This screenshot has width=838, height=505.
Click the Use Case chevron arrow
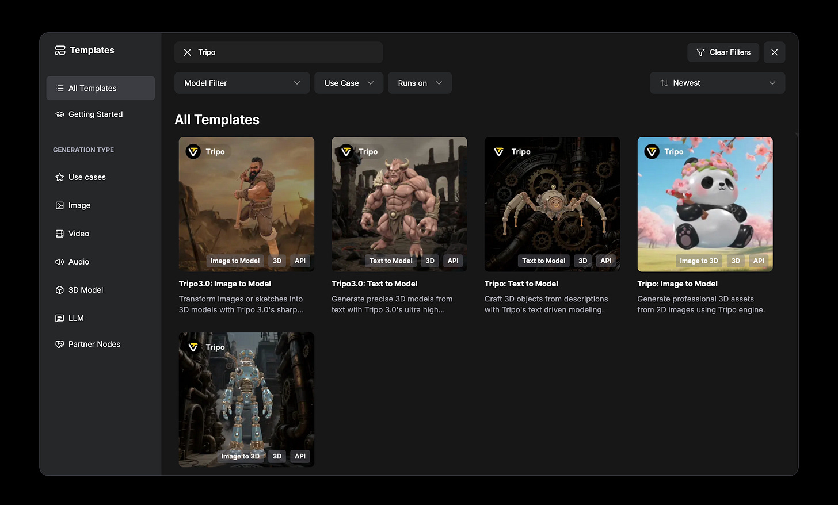[x=371, y=83]
